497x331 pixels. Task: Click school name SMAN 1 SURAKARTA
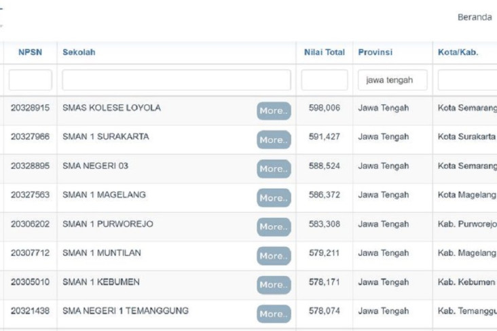click(x=106, y=136)
